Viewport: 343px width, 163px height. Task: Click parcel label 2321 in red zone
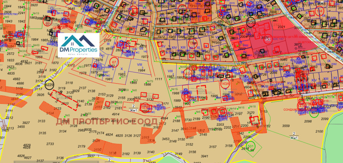pyautogui.click(x=282, y=27)
